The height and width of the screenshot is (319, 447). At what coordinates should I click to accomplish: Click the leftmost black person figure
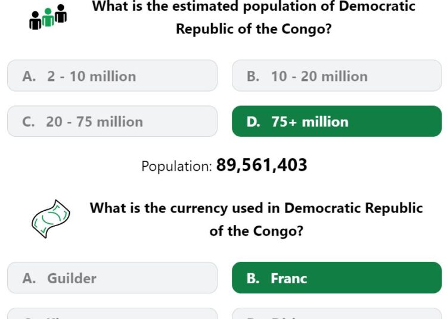[x=35, y=20]
